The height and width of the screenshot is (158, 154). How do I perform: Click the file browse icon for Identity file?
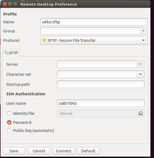tap(141, 113)
